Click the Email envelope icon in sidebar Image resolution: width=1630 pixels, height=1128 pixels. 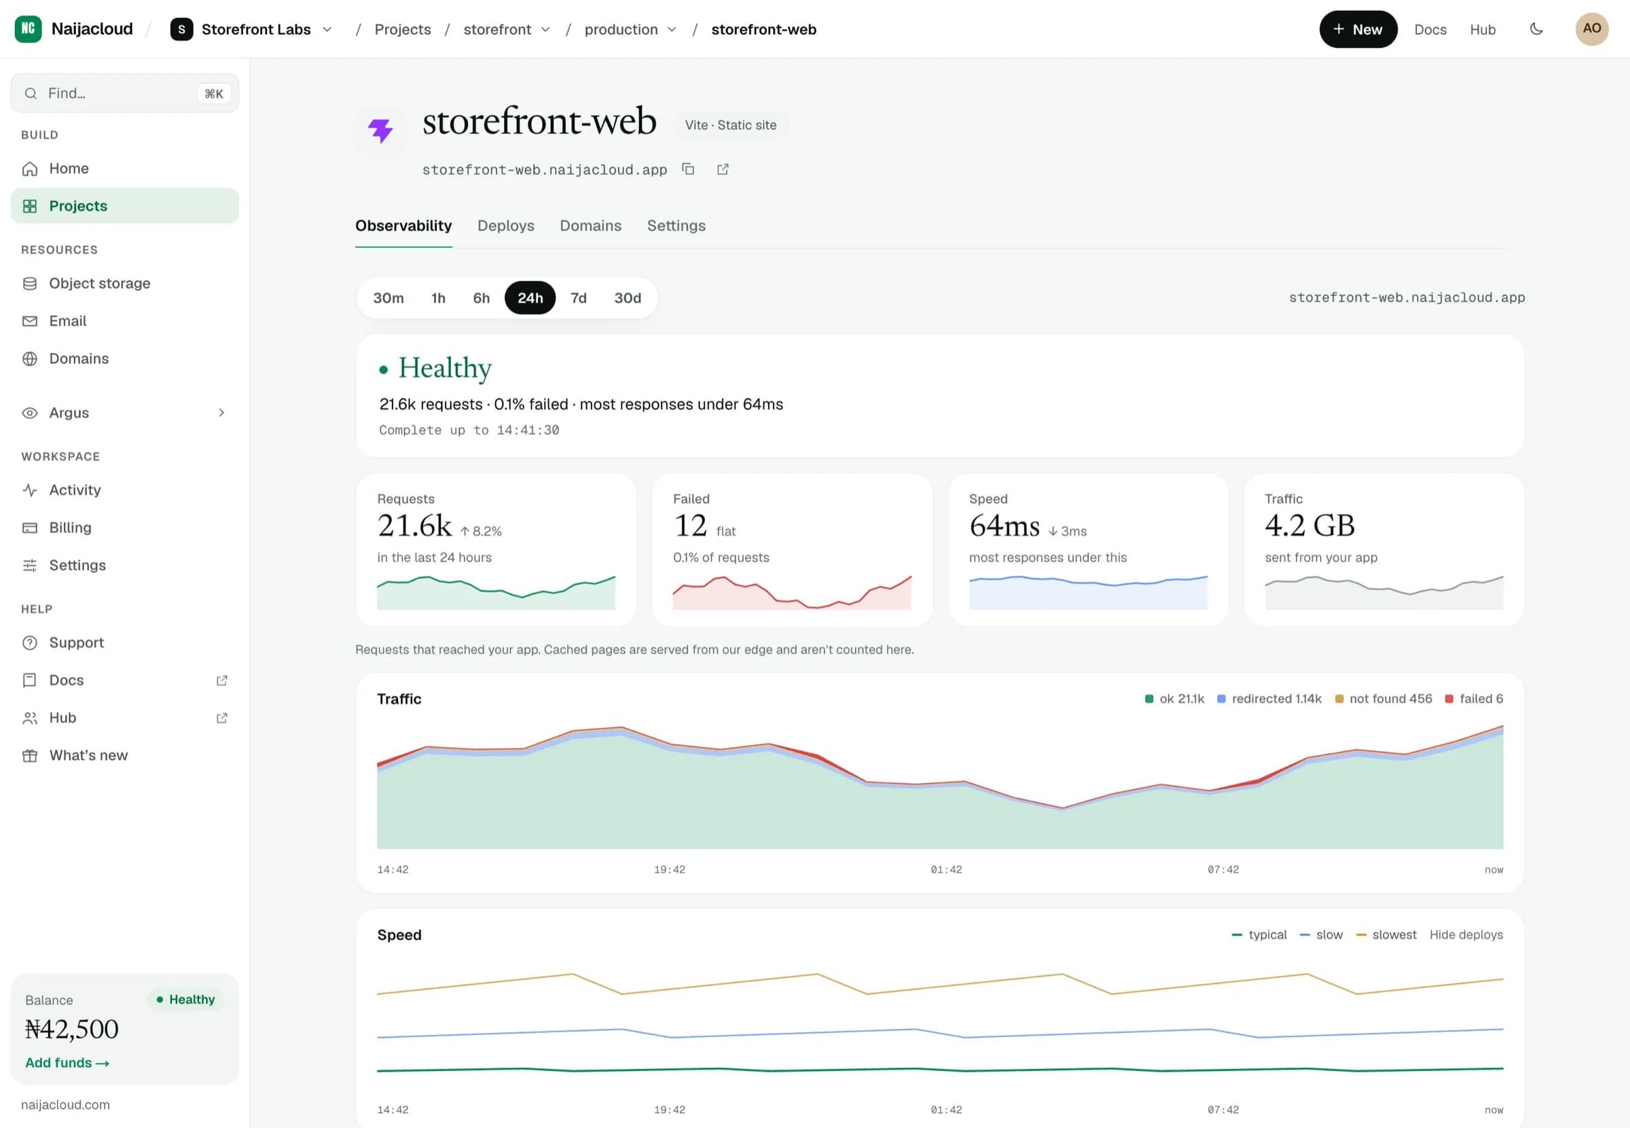30,321
